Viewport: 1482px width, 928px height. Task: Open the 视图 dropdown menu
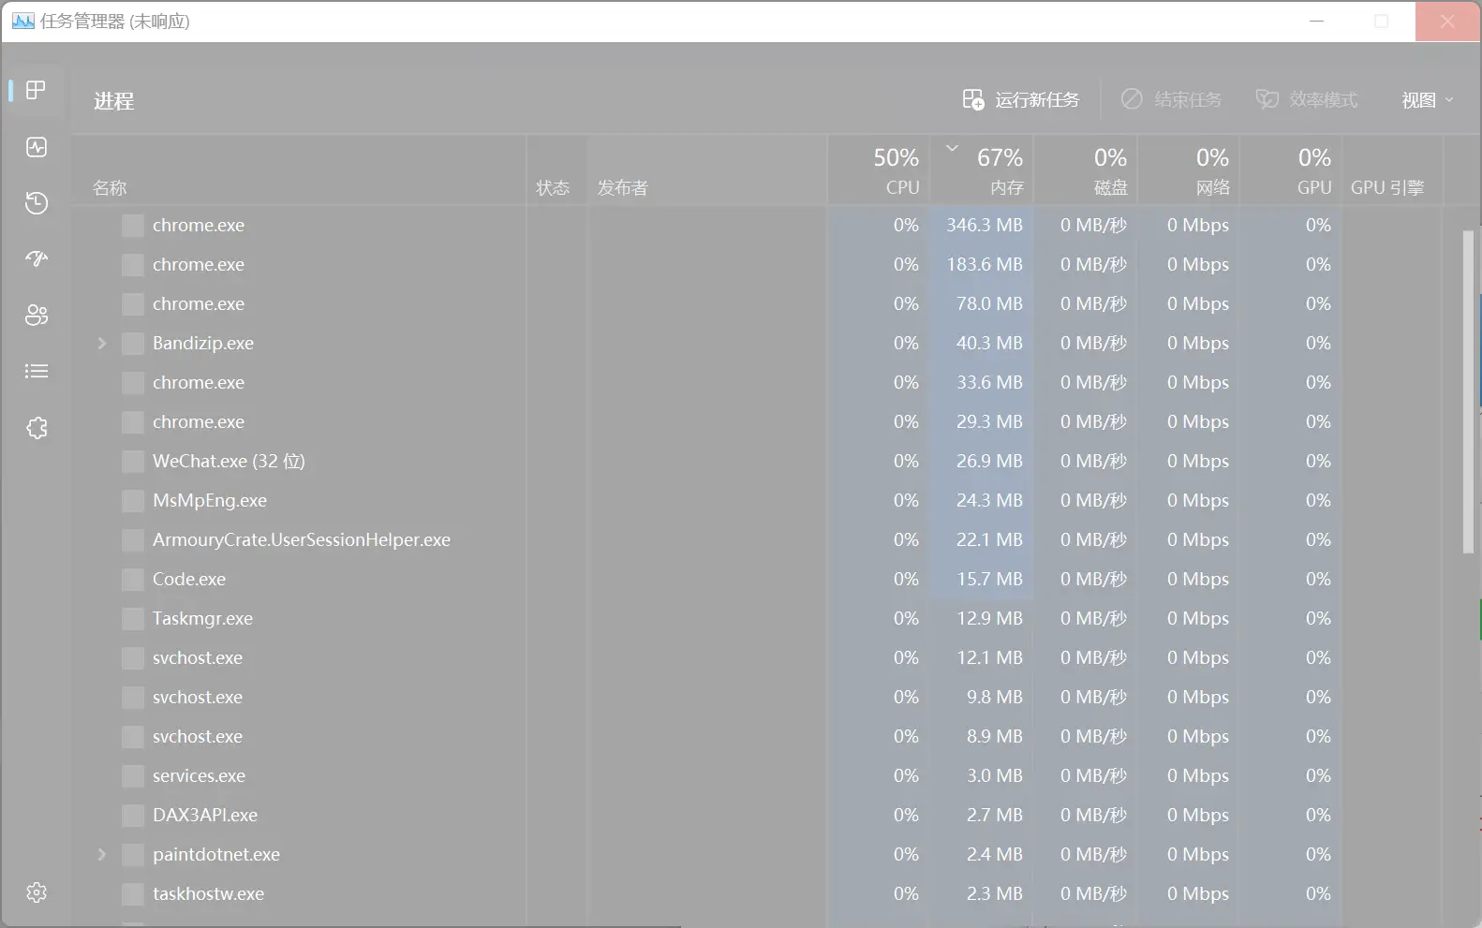[1427, 100]
